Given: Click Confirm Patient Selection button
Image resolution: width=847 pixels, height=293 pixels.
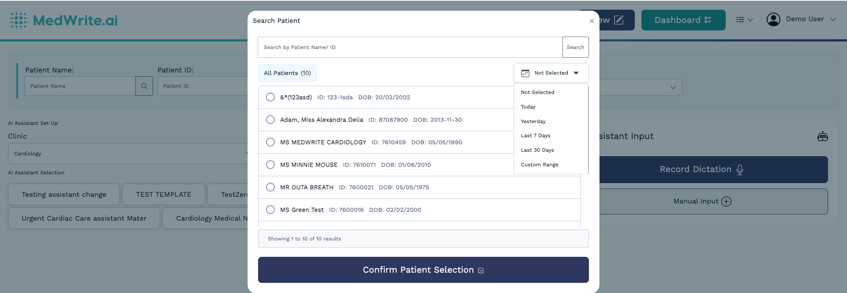Looking at the screenshot, I should click(423, 270).
